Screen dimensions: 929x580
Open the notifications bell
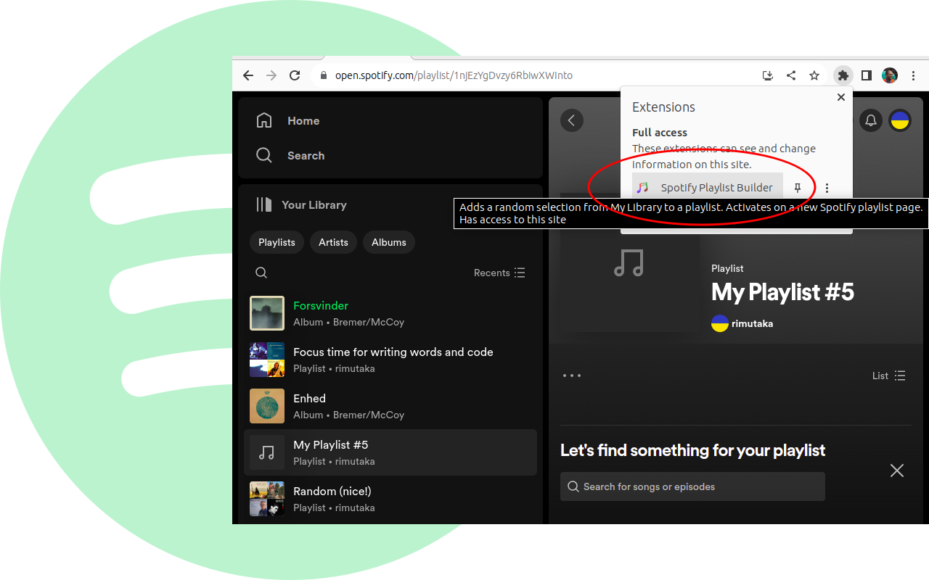coord(871,120)
